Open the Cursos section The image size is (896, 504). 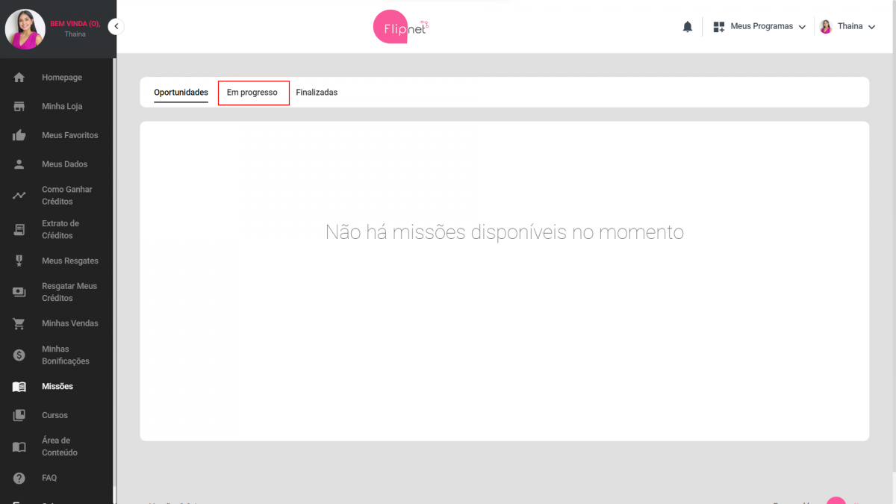pyautogui.click(x=56, y=414)
